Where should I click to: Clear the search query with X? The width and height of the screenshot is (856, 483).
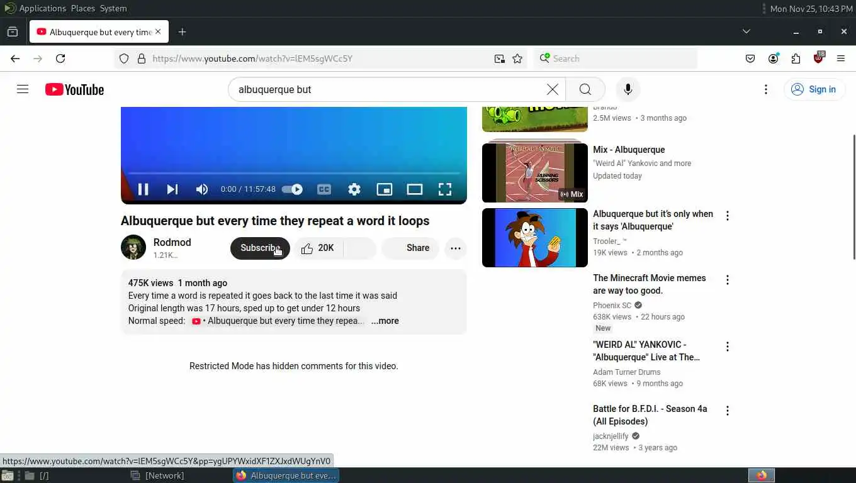(x=553, y=89)
